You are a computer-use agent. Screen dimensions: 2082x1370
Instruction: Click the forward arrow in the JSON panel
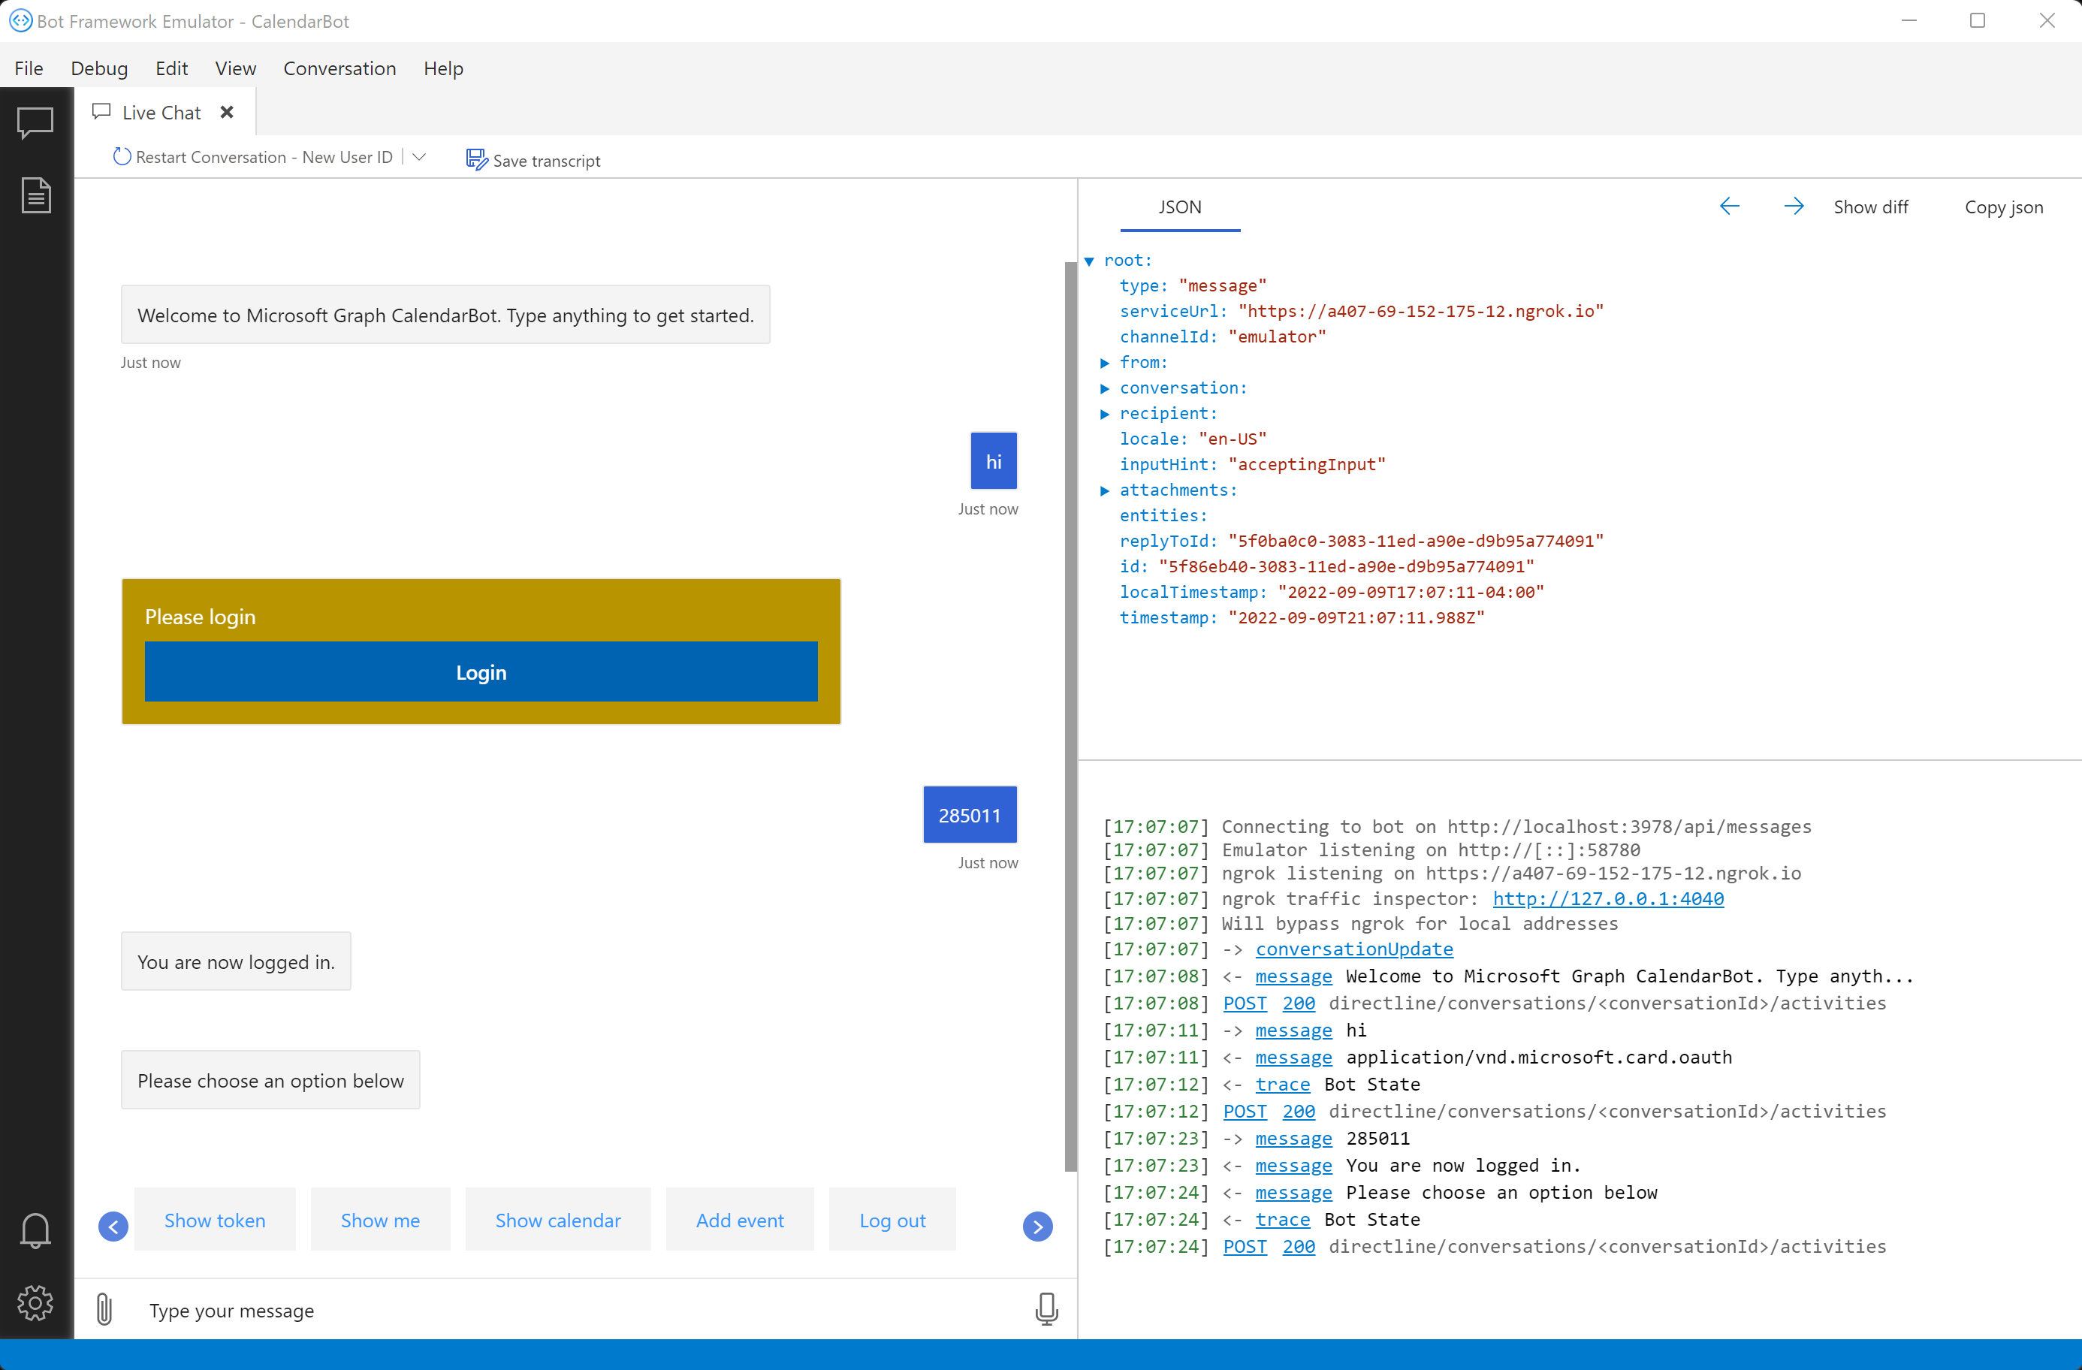pyautogui.click(x=1794, y=207)
